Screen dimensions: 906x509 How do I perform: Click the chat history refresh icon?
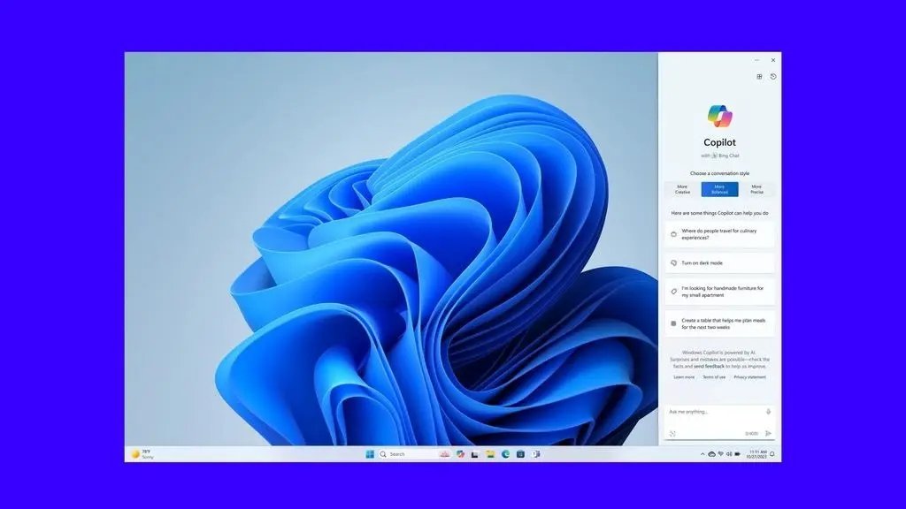[x=773, y=77]
